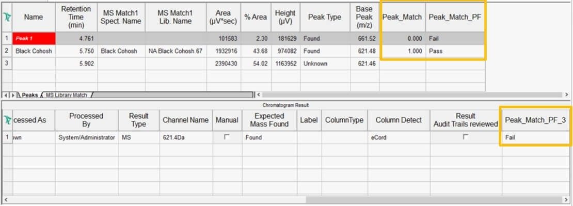The image size is (573, 206).
Task: Click the peaks table corner icon
Action: tap(7, 17)
